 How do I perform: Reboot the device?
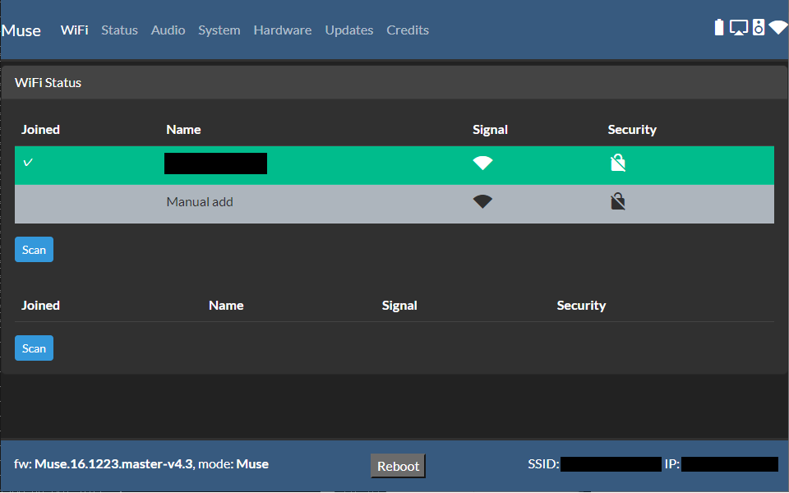click(x=398, y=467)
